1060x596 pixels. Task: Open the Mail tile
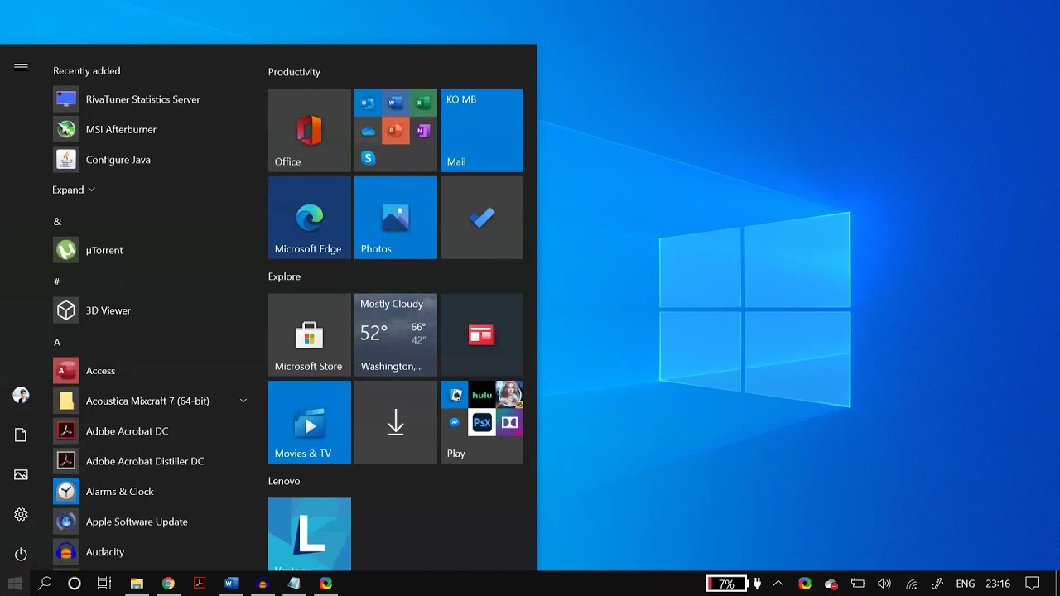coord(482,131)
